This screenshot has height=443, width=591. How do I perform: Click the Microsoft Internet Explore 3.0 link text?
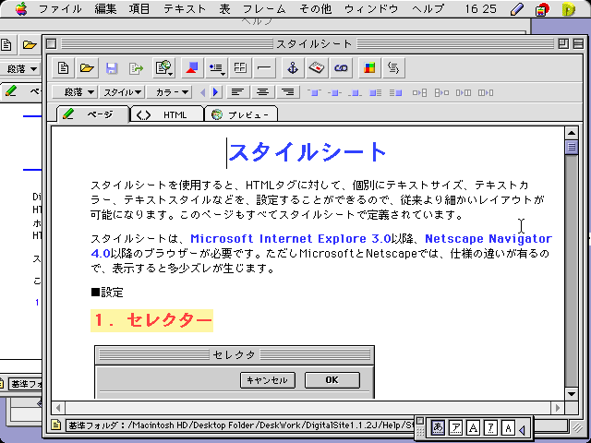(x=291, y=239)
